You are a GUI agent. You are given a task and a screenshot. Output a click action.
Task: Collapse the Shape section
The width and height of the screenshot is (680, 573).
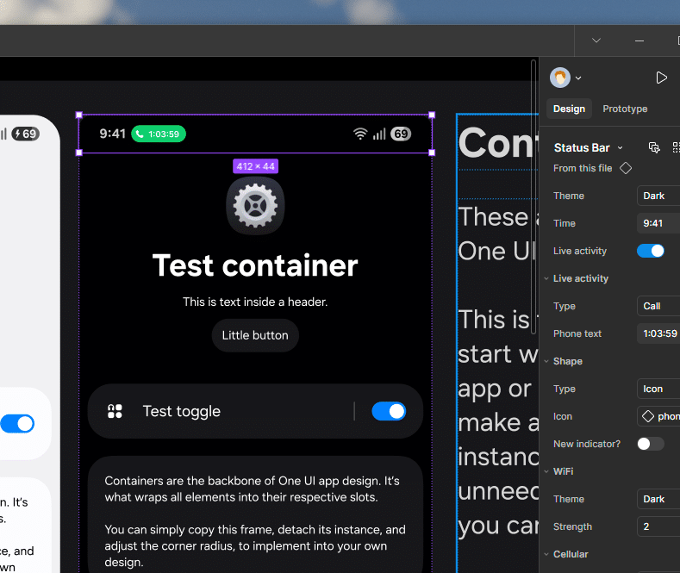[x=546, y=361]
